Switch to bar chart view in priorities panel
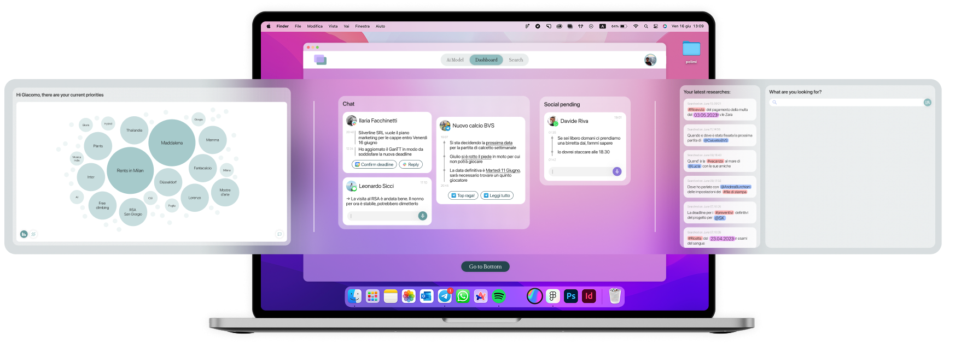 pyautogui.click(x=24, y=234)
